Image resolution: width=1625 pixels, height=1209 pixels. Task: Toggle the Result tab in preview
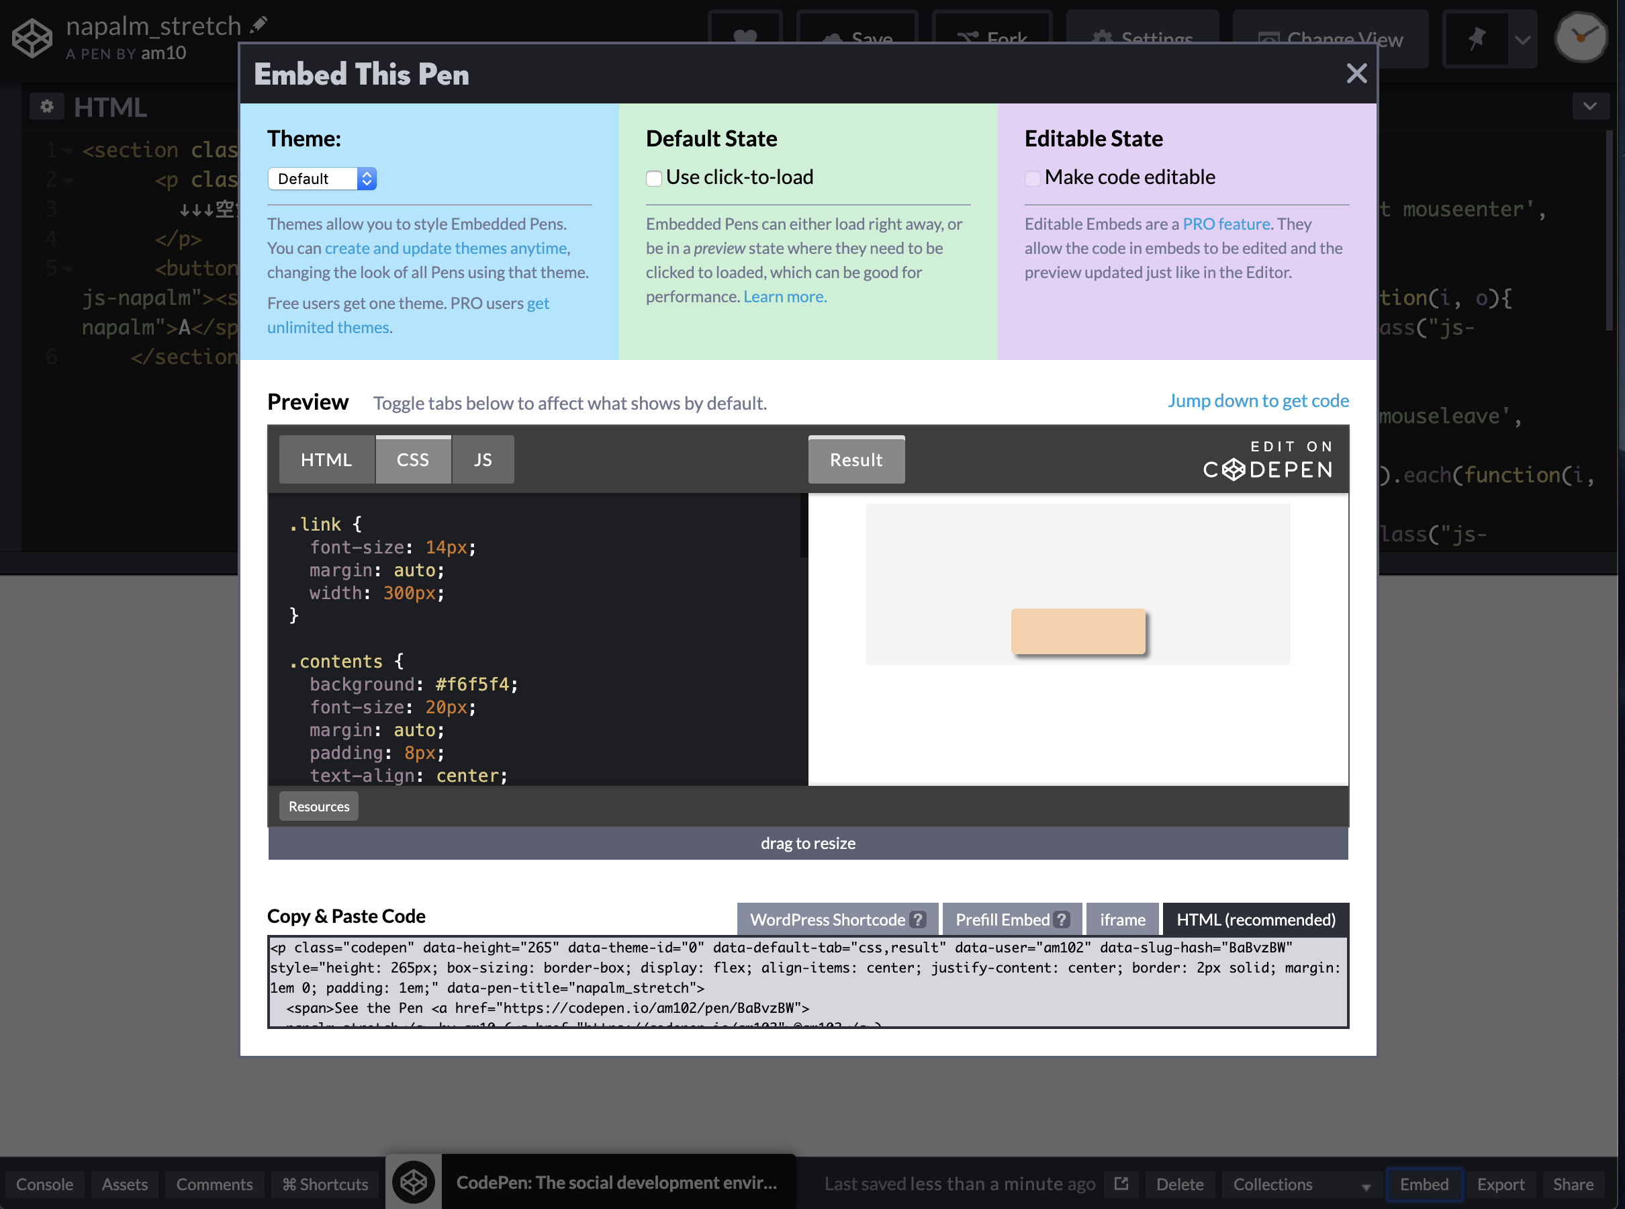click(x=856, y=459)
